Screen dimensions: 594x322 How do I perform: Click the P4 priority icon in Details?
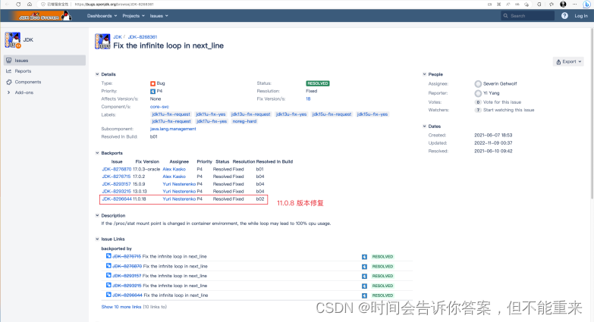tap(152, 91)
